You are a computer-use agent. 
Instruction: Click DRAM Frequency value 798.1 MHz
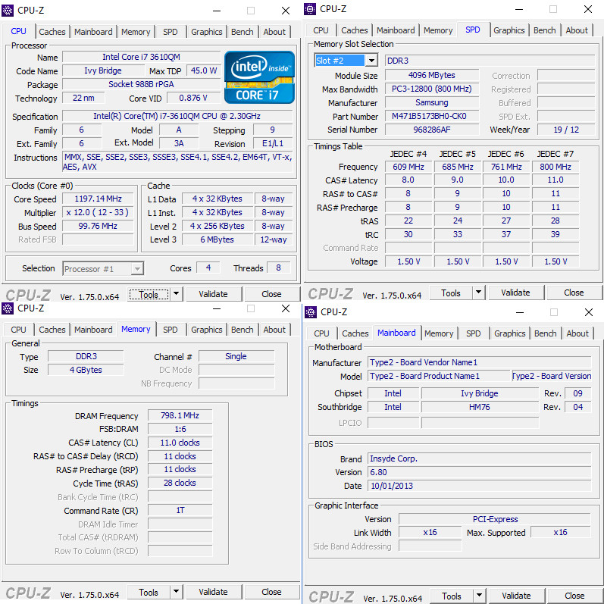coord(180,415)
